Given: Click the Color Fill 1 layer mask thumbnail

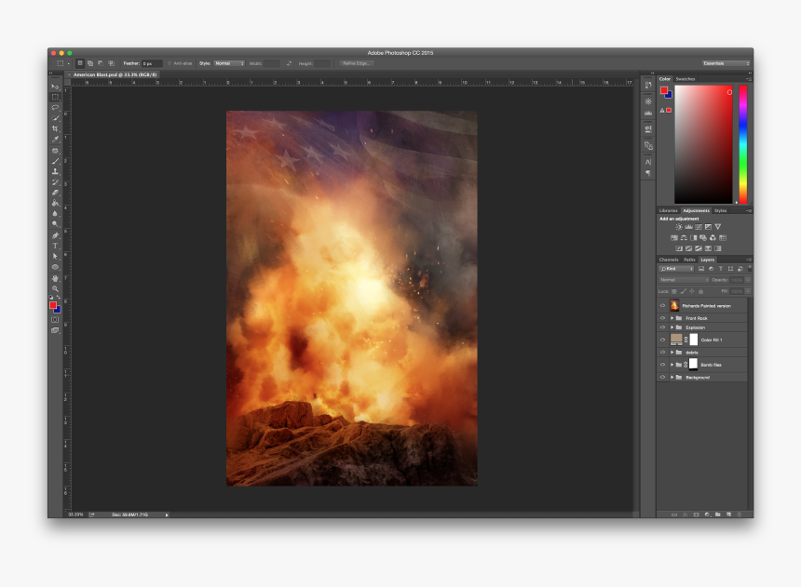Looking at the screenshot, I should pos(694,338).
